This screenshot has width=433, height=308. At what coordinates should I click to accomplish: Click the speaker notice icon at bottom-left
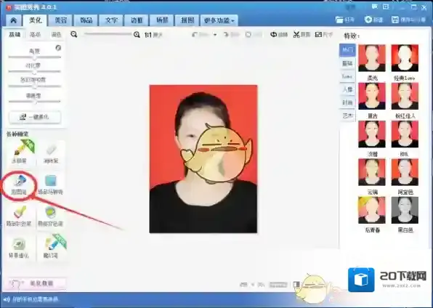coord(7,299)
